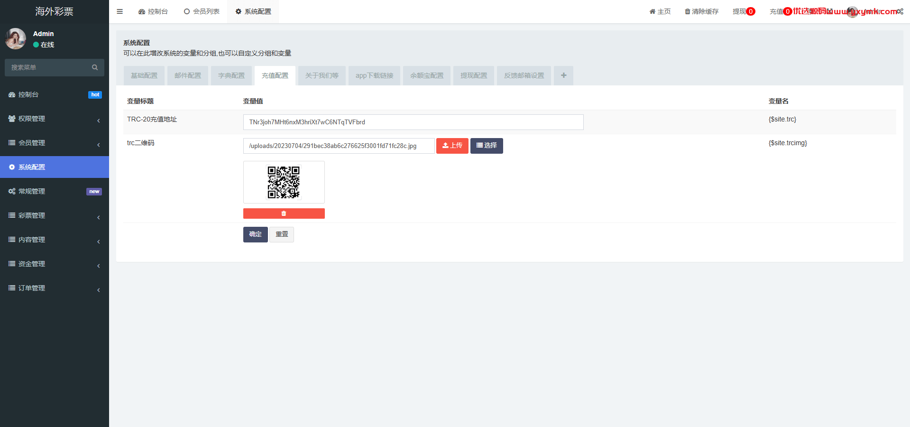Open the 提现 withdrawal notifications
Viewport: 910px width, 427px height.
pyautogui.click(x=744, y=11)
